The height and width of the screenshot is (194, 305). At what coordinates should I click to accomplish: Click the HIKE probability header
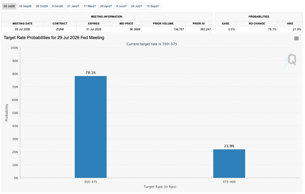290,24
